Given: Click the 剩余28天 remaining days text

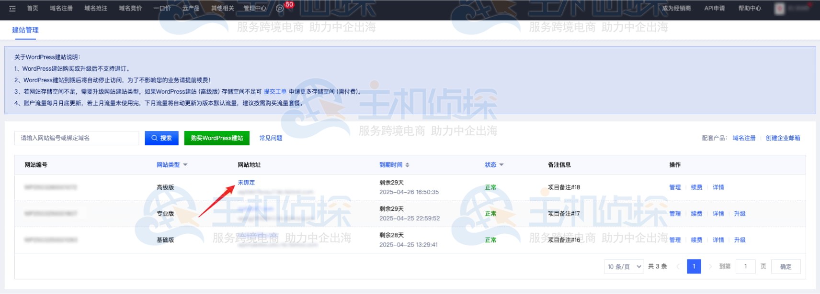Looking at the screenshot, I should coord(391,235).
